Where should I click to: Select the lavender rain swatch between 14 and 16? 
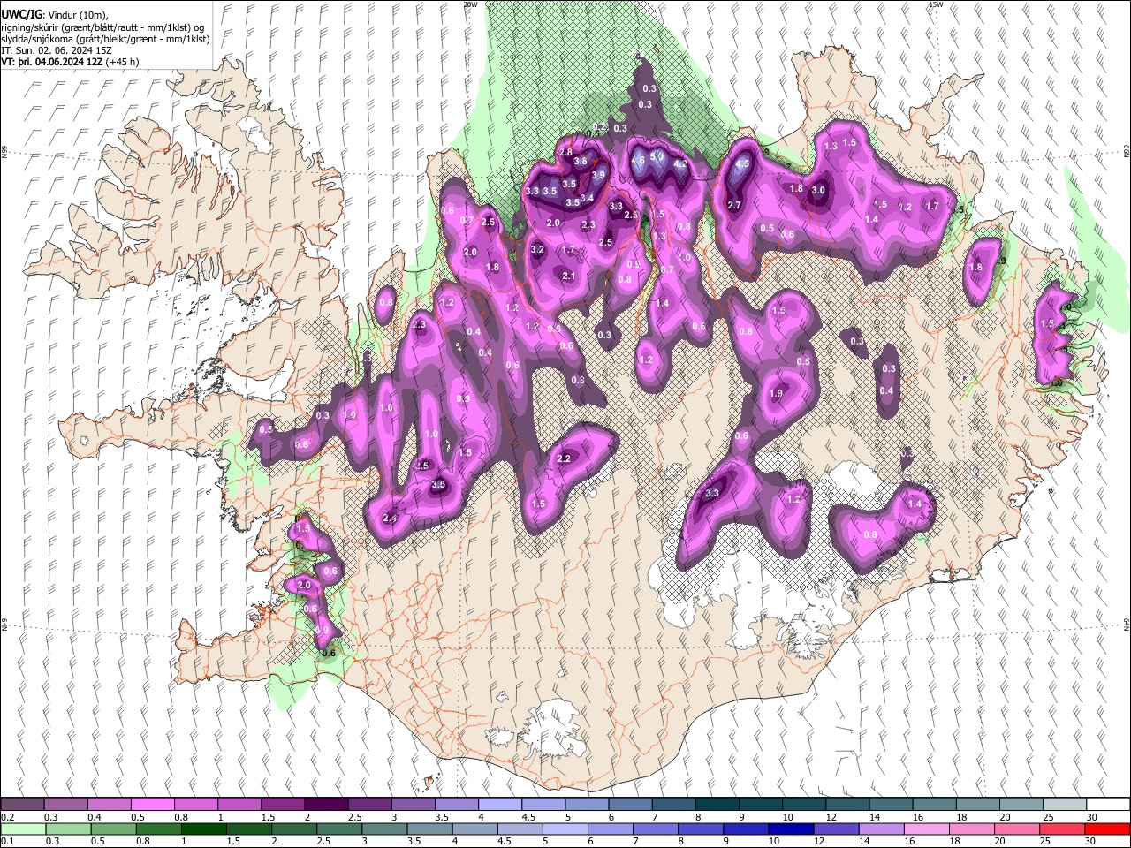tap(881, 829)
